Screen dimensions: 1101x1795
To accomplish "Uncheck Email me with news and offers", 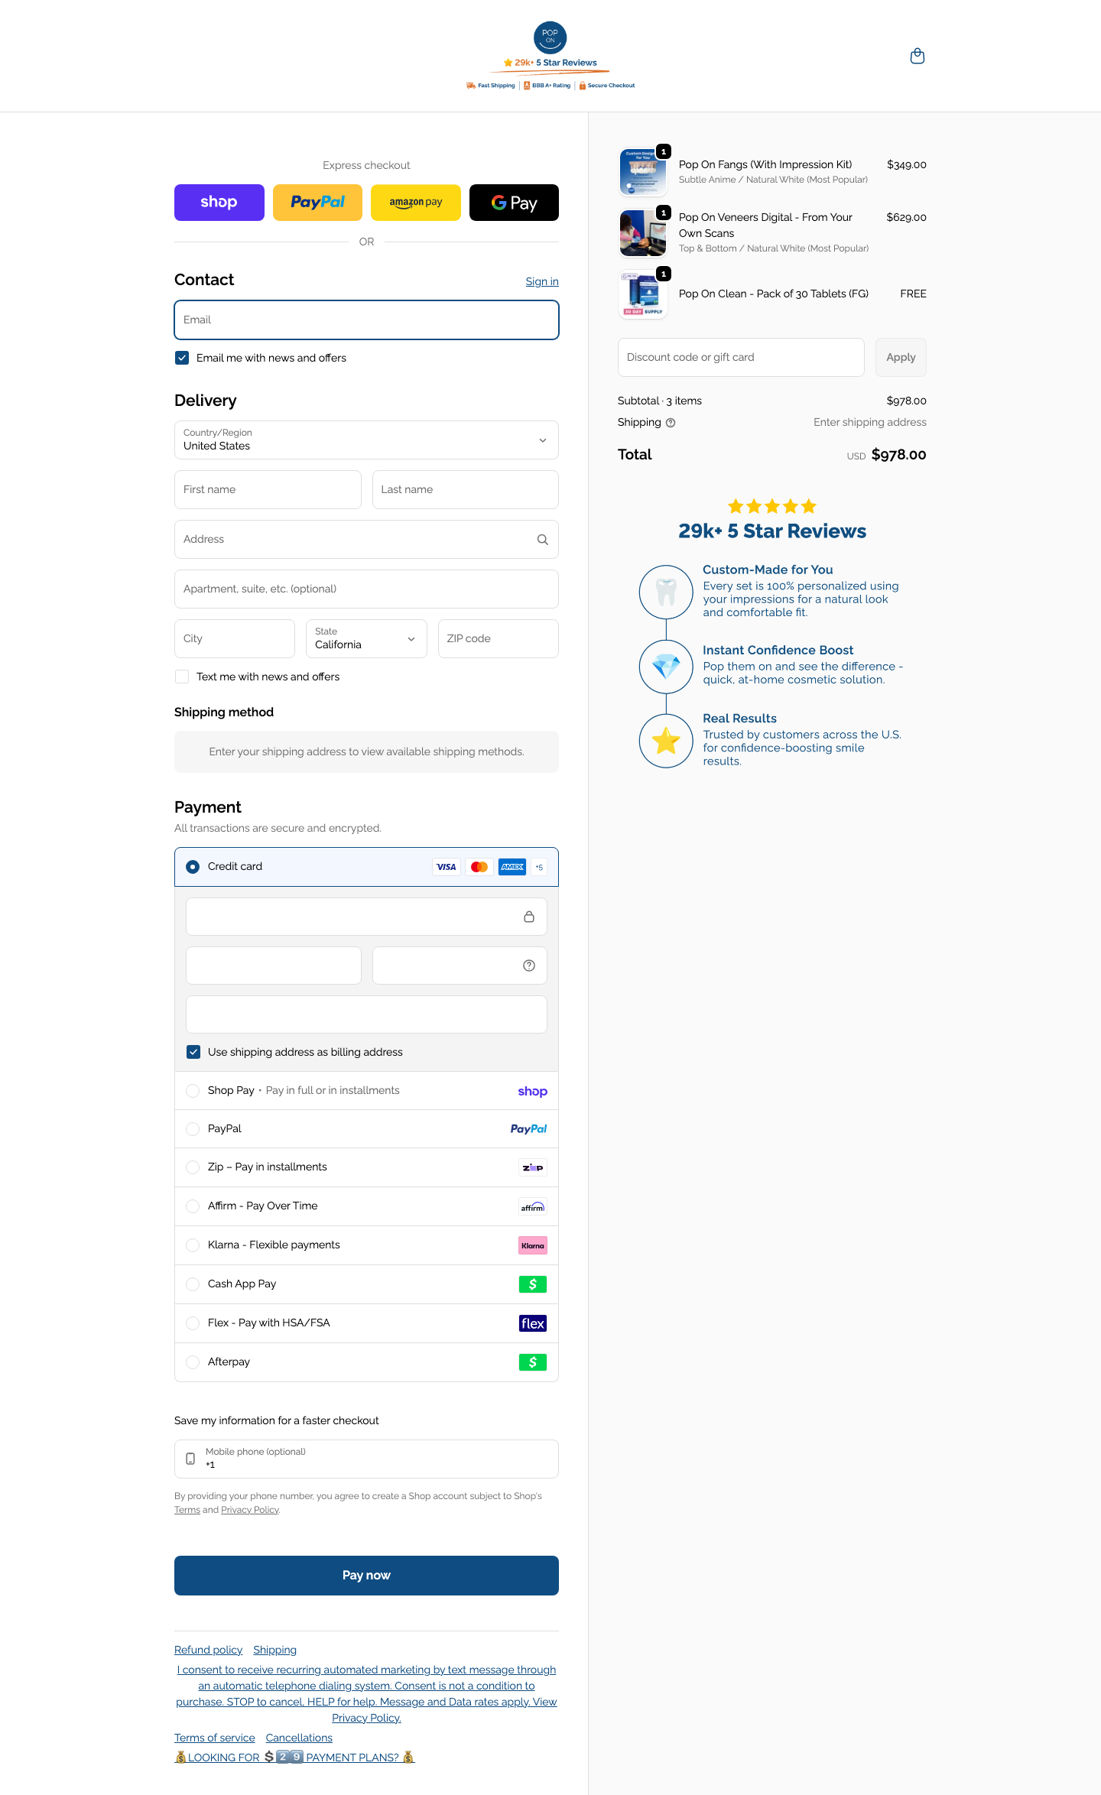I will click(182, 358).
